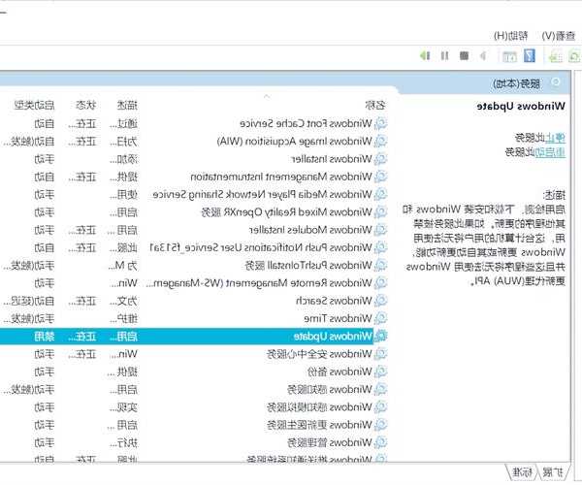Click the Stop Service toolbar icon
Screen dimensions: 582x485
point(465,56)
